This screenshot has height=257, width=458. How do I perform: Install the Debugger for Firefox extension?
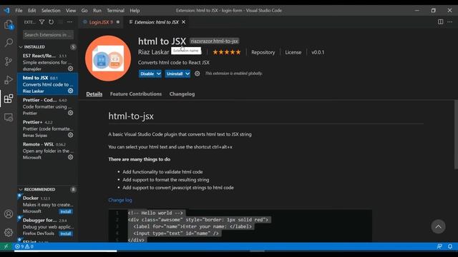point(66,233)
